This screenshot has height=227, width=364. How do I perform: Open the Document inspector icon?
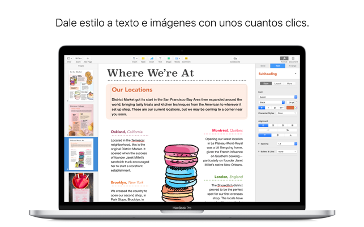(293, 58)
